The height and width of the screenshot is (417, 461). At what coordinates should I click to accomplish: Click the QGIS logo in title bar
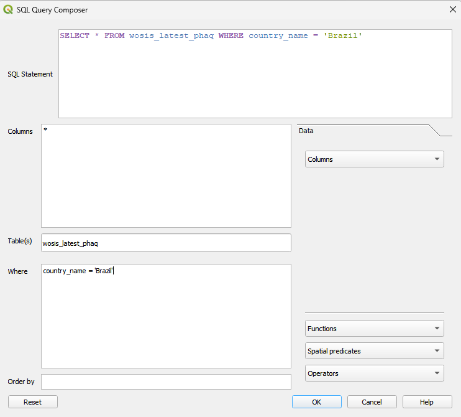[9, 9]
